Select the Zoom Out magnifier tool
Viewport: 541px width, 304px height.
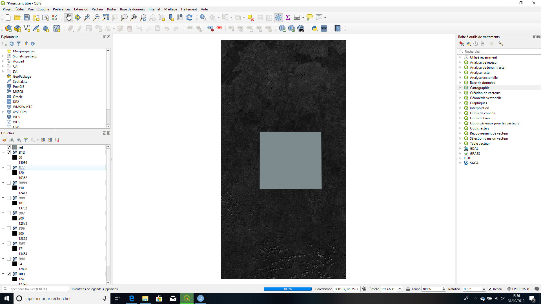[96, 17]
